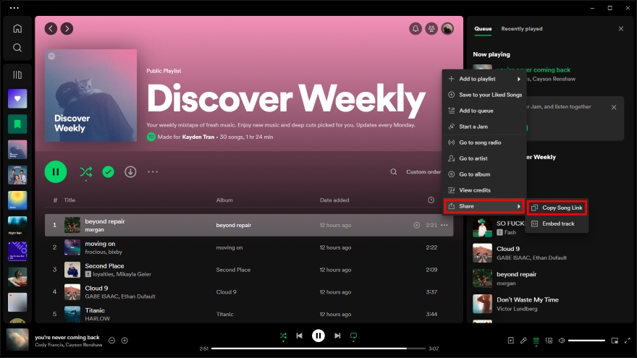Open more options for beyond repair row
Viewport: 637px width, 358px height.
[444, 225]
